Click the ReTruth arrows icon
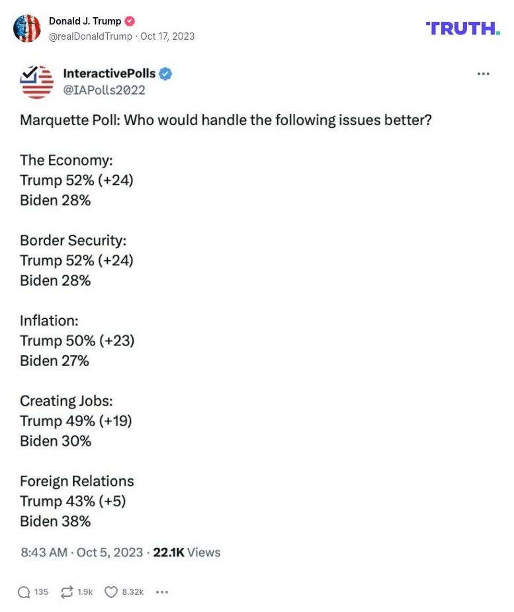The height and width of the screenshot is (612, 514). click(x=66, y=592)
